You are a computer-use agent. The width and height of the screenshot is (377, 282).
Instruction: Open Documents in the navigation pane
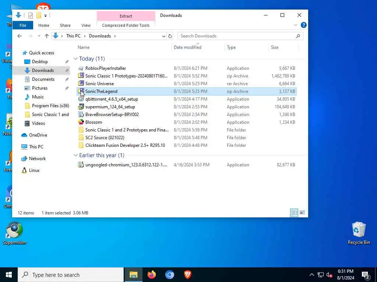pos(43,79)
